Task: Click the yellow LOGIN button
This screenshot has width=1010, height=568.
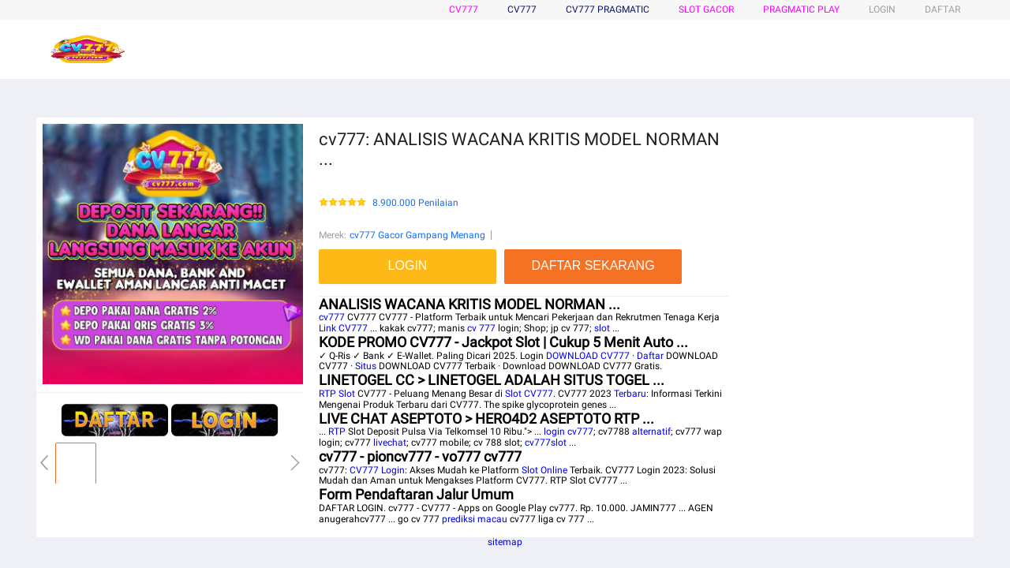Action: pyautogui.click(x=407, y=267)
